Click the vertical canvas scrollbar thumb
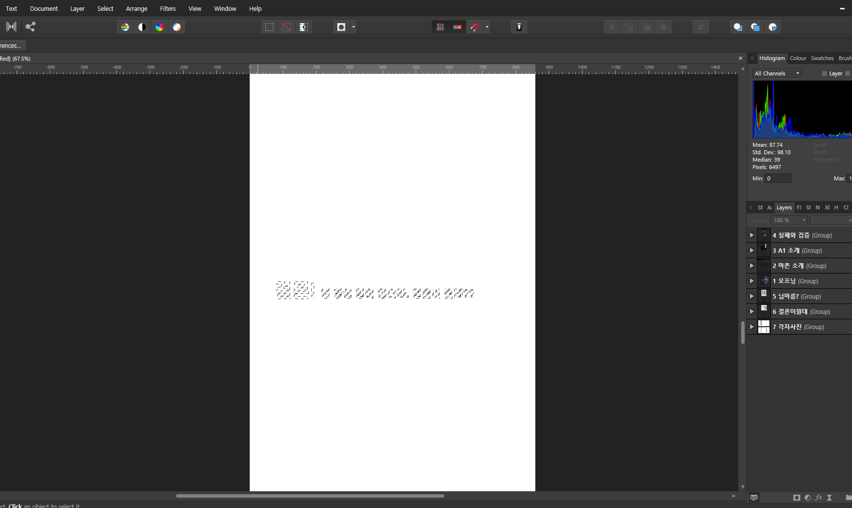This screenshot has height=508, width=852. (743, 333)
